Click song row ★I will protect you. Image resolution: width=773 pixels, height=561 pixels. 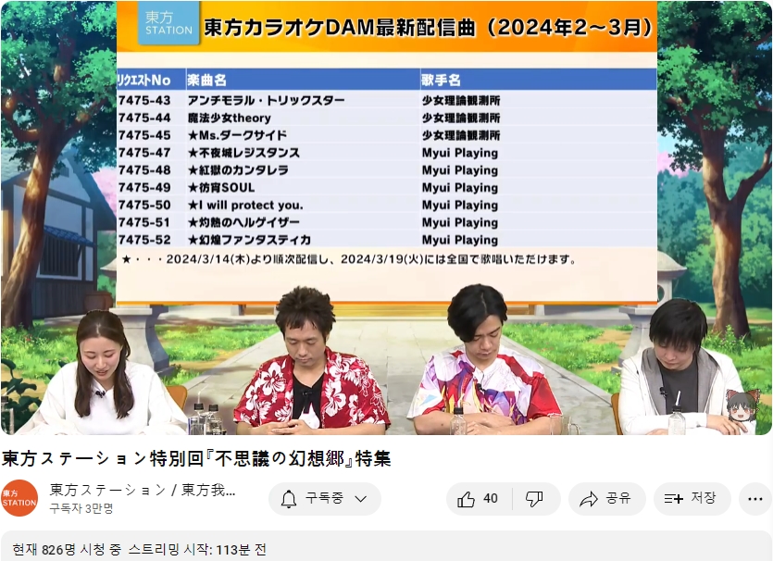(x=387, y=206)
